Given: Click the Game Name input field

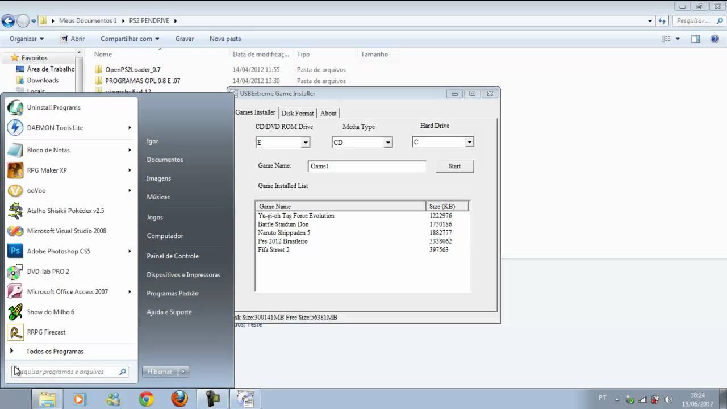Looking at the screenshot, I should [367, 166].
